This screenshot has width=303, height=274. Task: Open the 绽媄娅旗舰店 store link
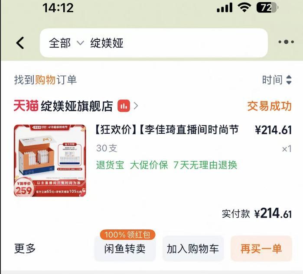pyautogui.click(x=77, y=106)
